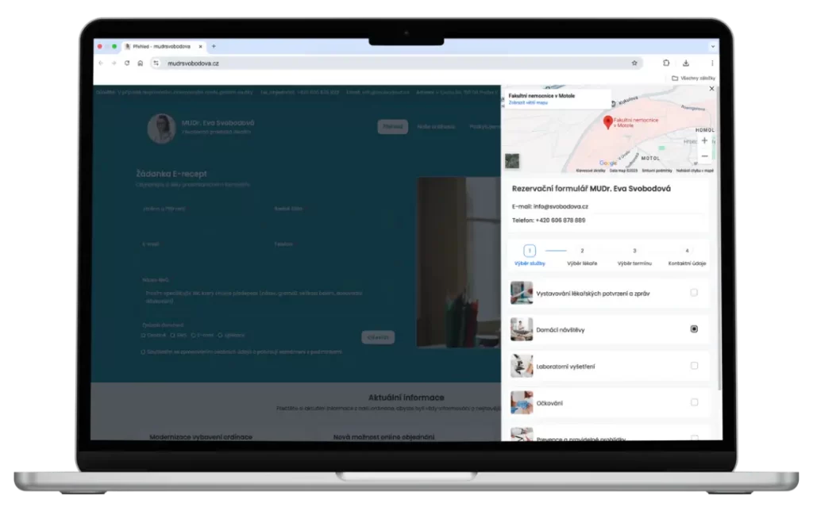Click the phone number +420 606 878 889

click(x=561, y=221)
